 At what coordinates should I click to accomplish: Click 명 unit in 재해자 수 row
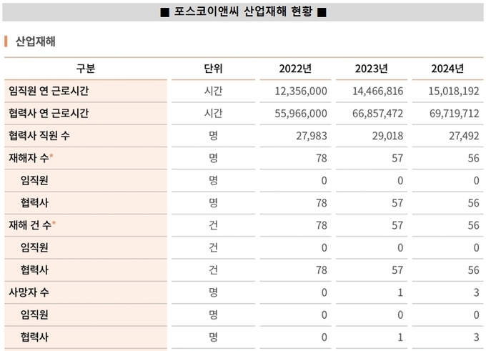click(x=213, y=158)
